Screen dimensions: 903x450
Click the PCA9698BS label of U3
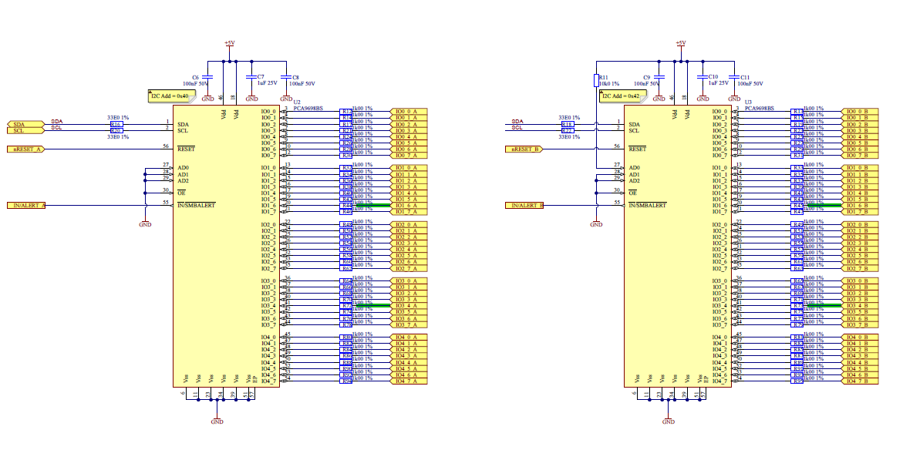click(x=760, y=108)
